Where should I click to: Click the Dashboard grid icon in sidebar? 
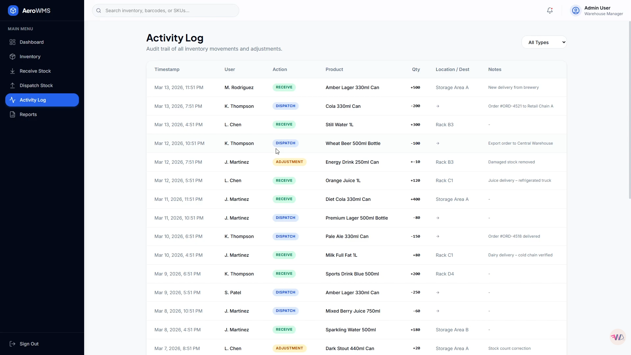point(12,42)
